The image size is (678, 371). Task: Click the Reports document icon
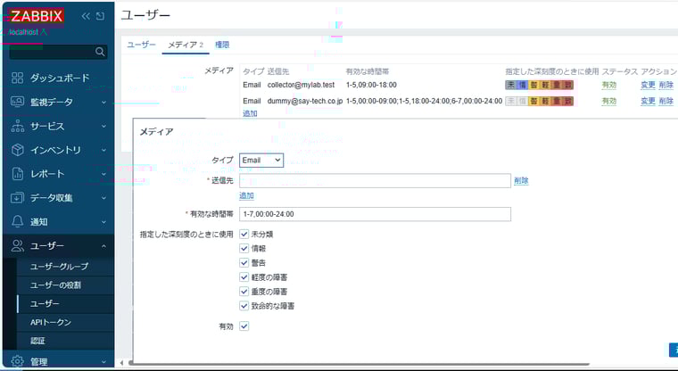click(17, 174)
